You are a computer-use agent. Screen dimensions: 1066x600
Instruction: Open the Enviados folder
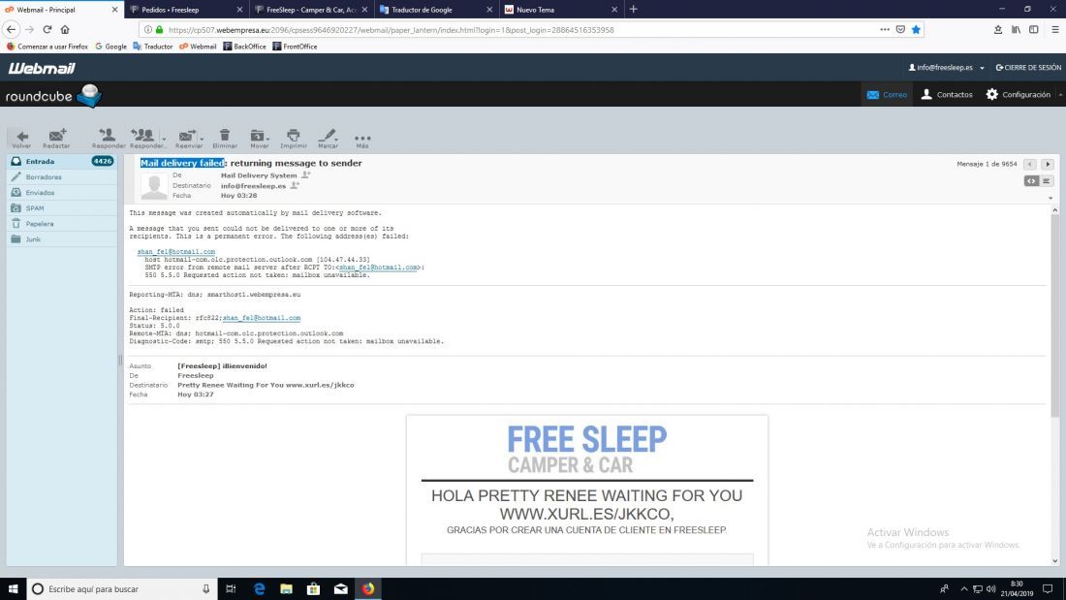(61, 193)
